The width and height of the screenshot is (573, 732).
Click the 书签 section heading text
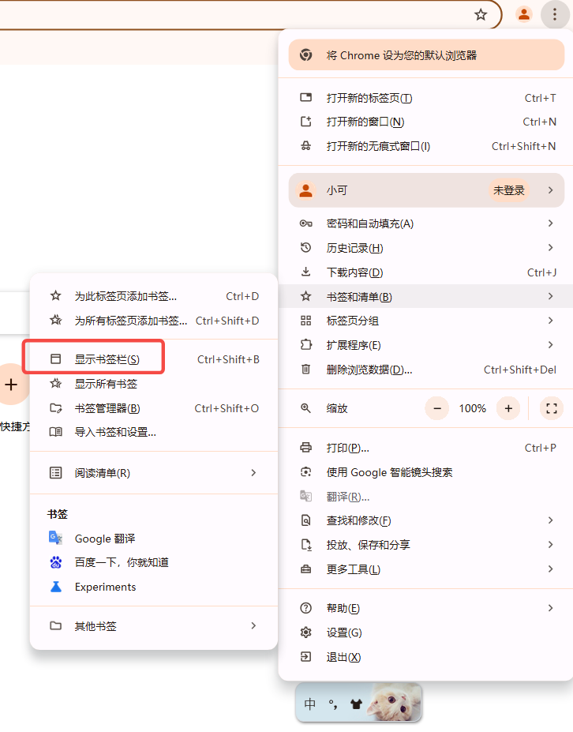58,514
